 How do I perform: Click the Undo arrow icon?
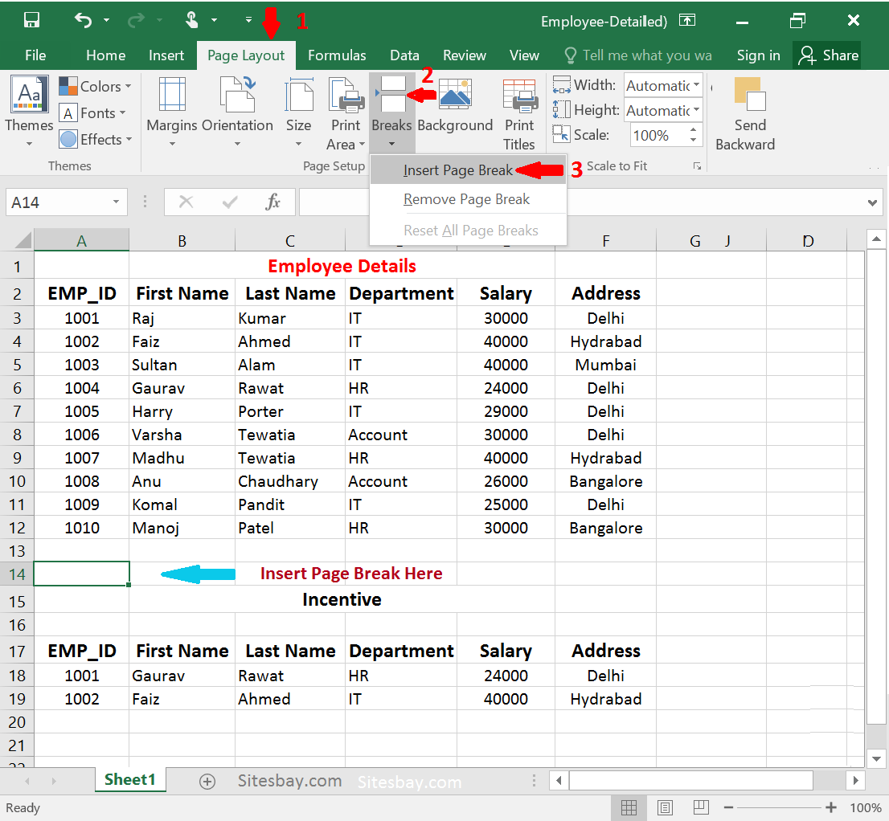click(83, 20)
